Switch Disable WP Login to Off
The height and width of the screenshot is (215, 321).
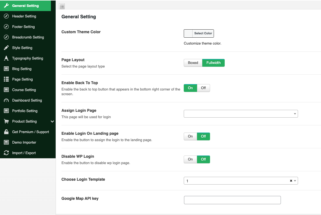pos(203,159)
